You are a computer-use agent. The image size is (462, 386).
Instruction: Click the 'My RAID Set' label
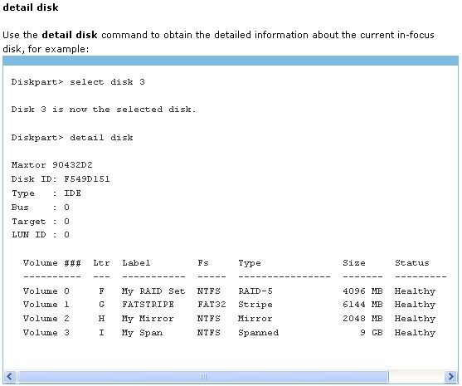pyautogui.click(x=153, y=291)
